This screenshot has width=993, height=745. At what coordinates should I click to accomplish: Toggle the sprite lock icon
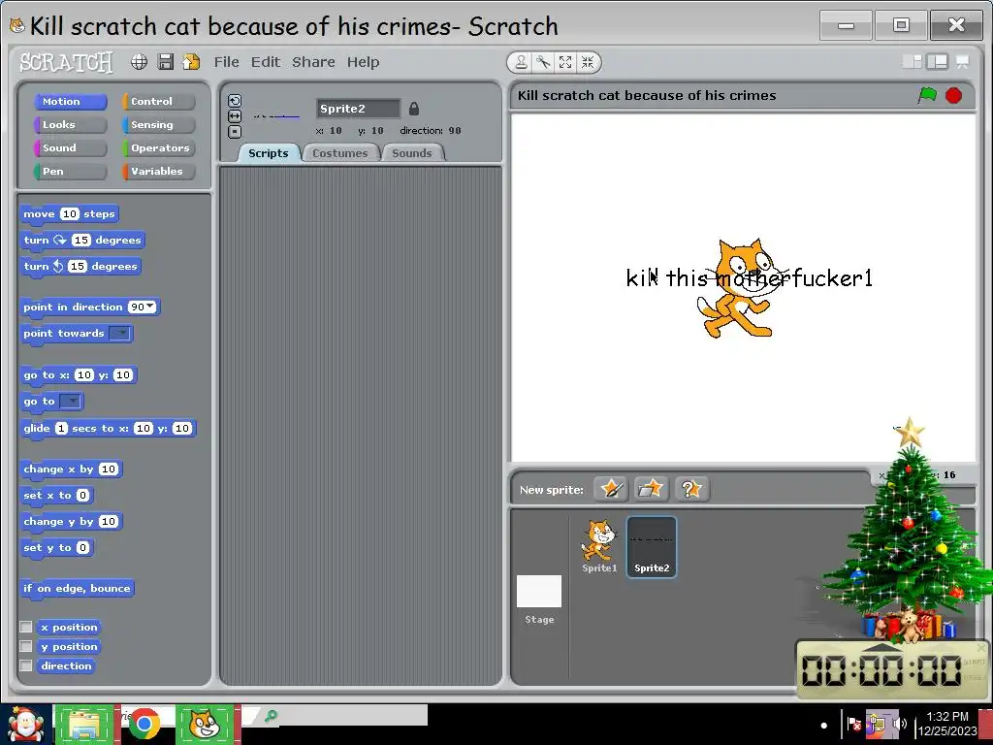coord(413,109)
